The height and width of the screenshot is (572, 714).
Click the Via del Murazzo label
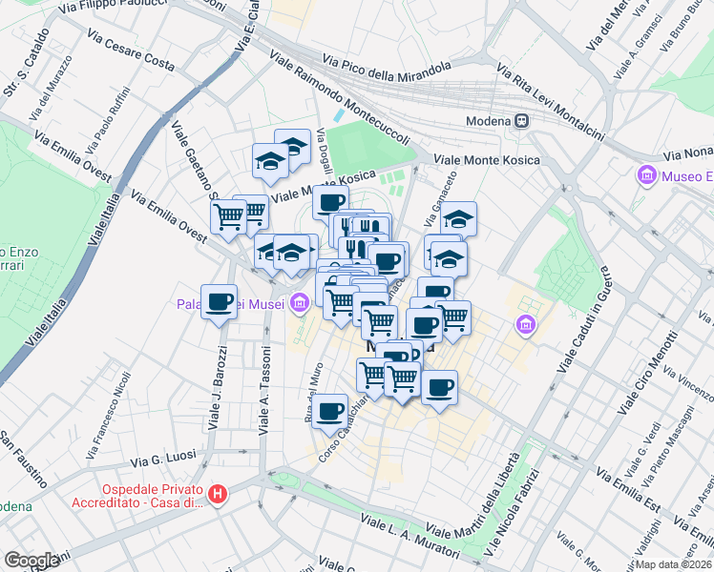[50, 89]
